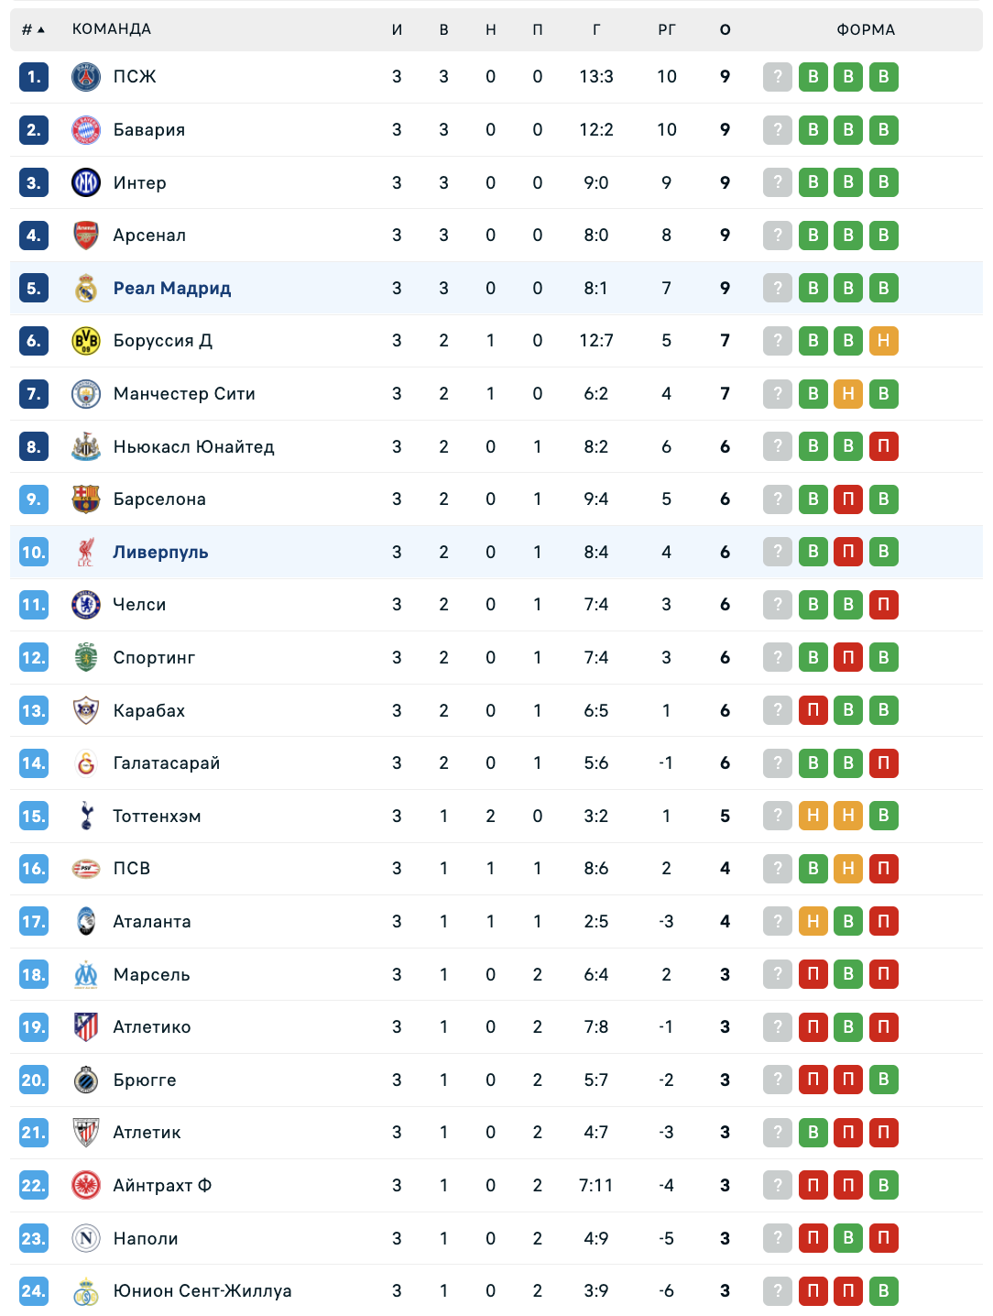This screenshot has height=1316, width=993.
Task: Click the Bayern Munich crest icon
Action: [x=86, y=130]
